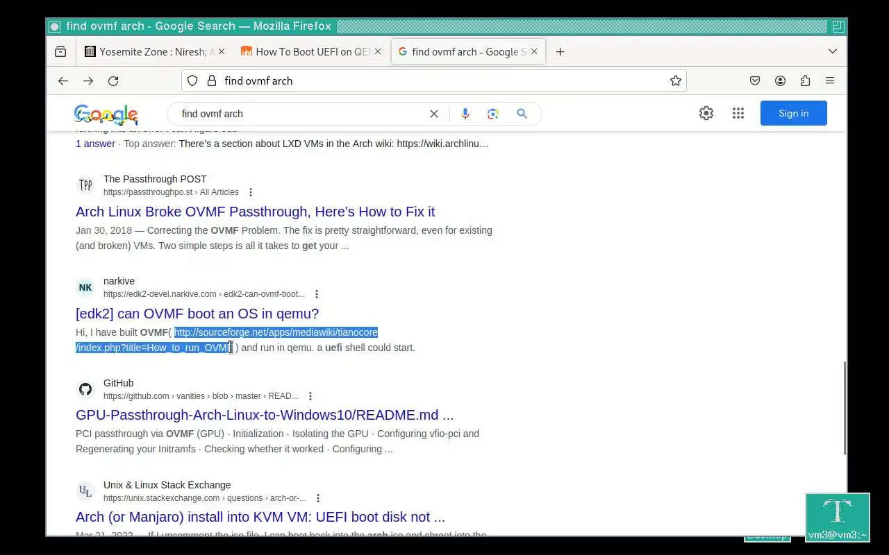Close the Google Search tab
Image resolution: width=889 pixels, height=555 pixels.
point(534,51)
